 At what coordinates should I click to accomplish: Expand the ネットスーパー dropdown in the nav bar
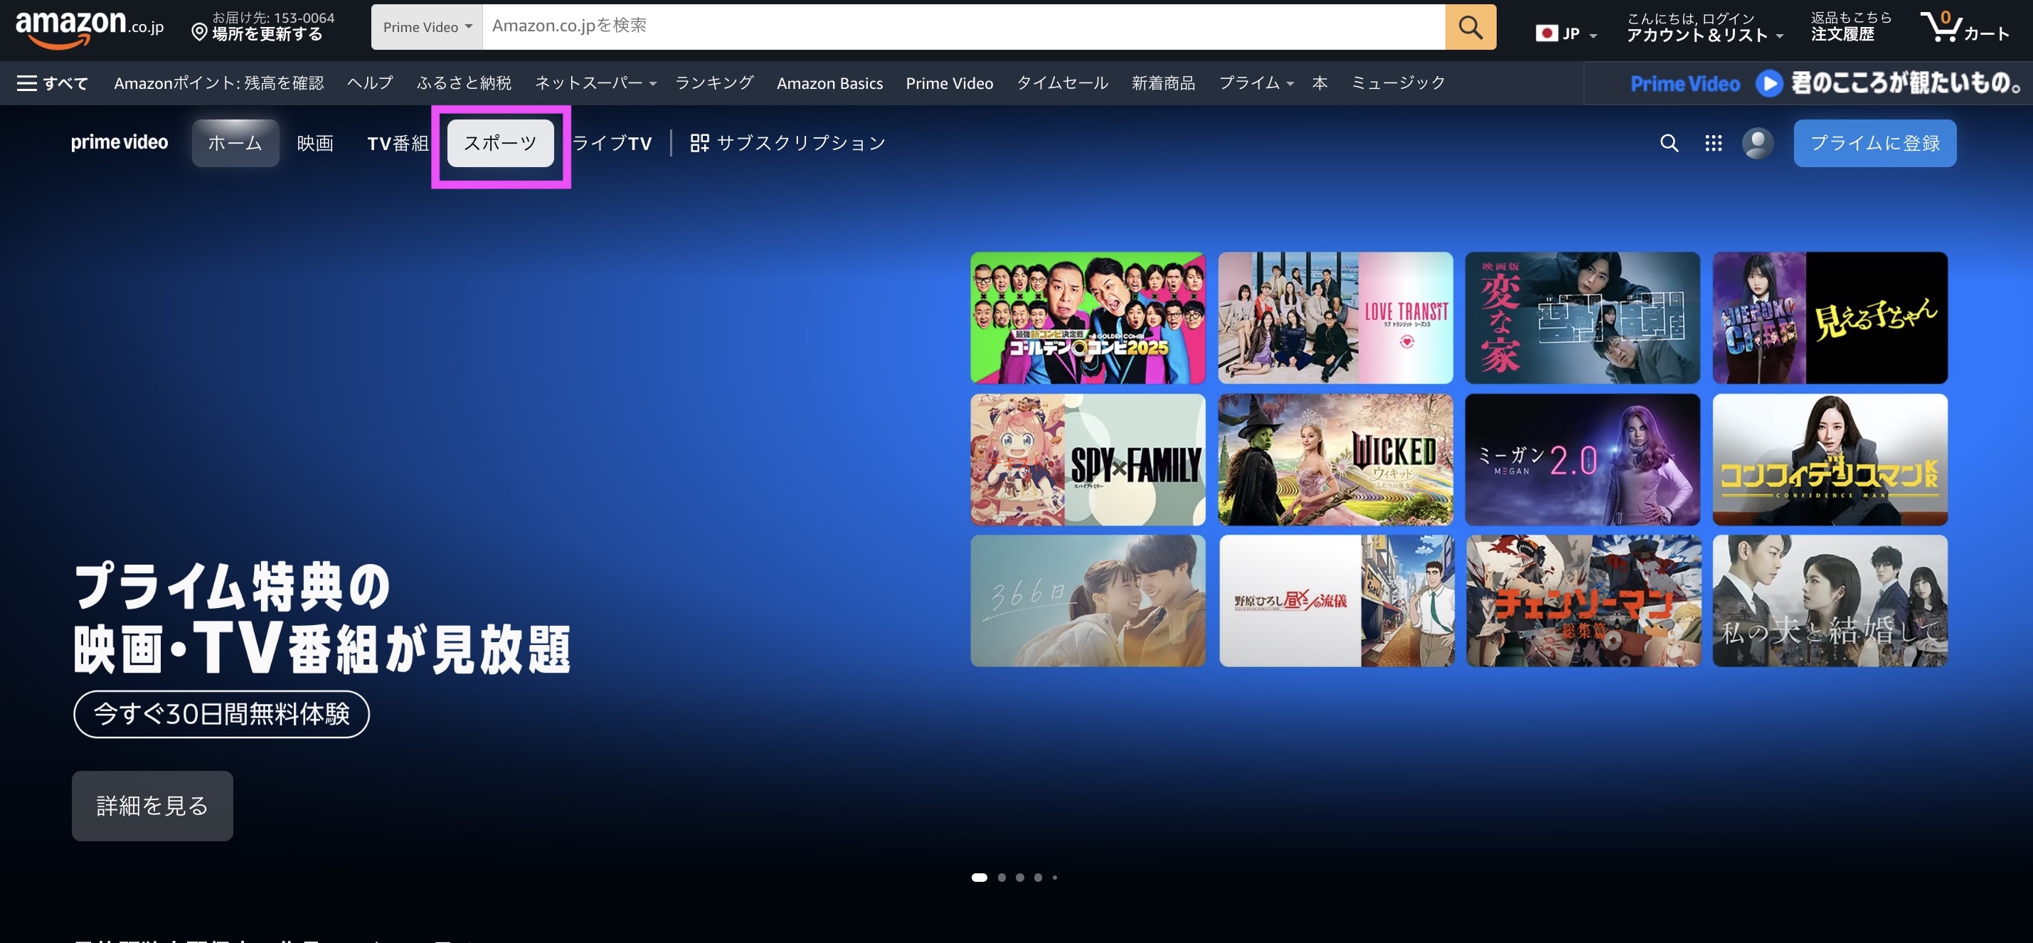[x=593, y=82]
